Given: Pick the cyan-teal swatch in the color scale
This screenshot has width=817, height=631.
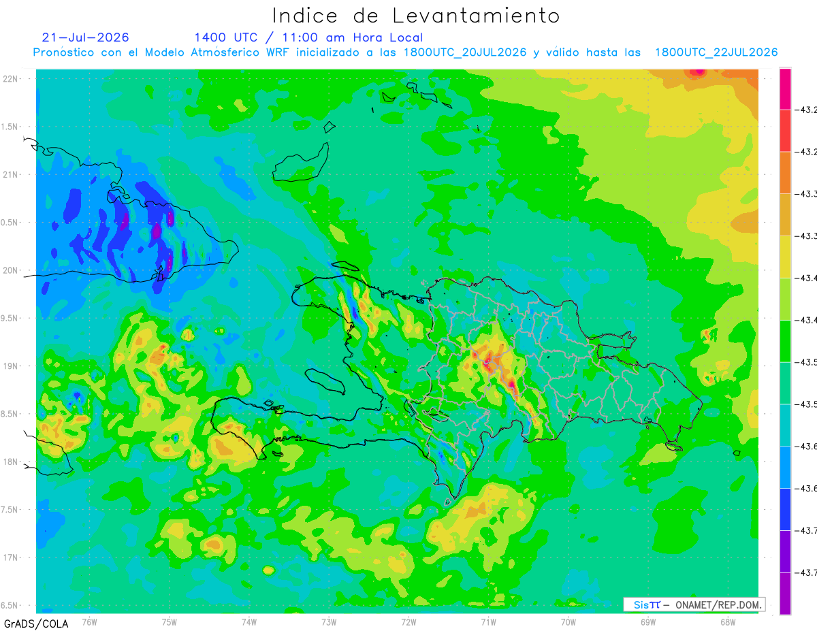Looking at the screenshot, I should [785, 425].
